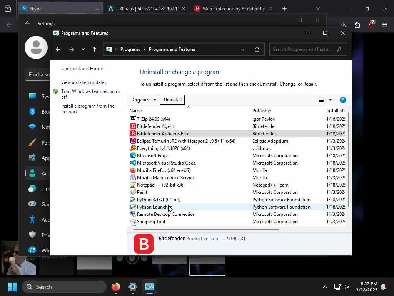This screenshot has width=394, height=296.
Task: Open the Firefox hamburger application menu
Action: tap(385, 24)
